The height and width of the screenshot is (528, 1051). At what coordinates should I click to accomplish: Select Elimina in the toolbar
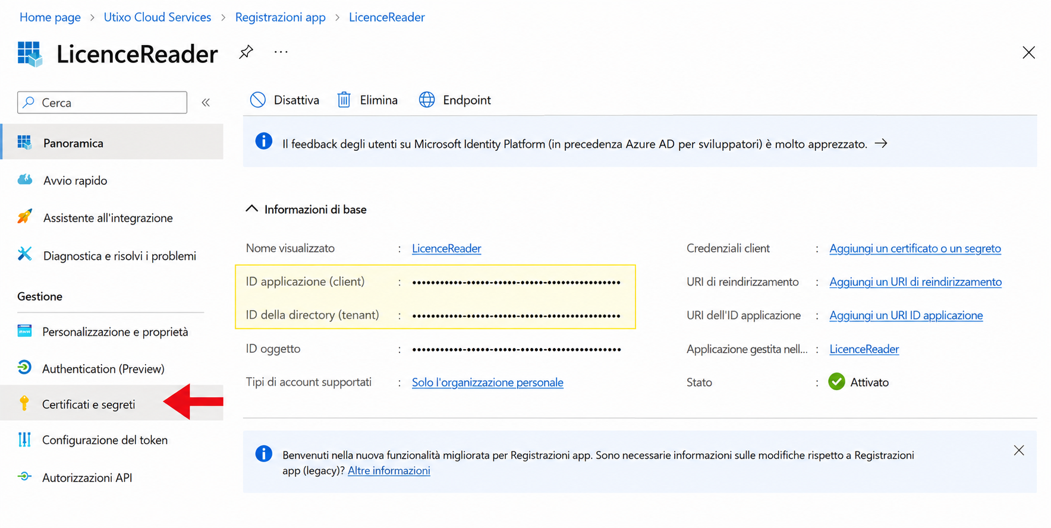(x=367, y=100)
